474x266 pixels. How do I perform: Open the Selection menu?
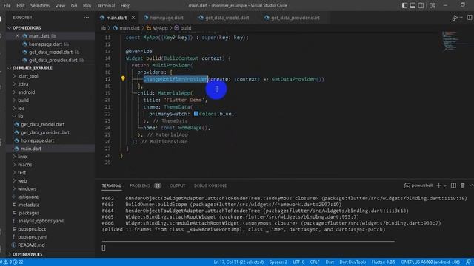point(40,6)
